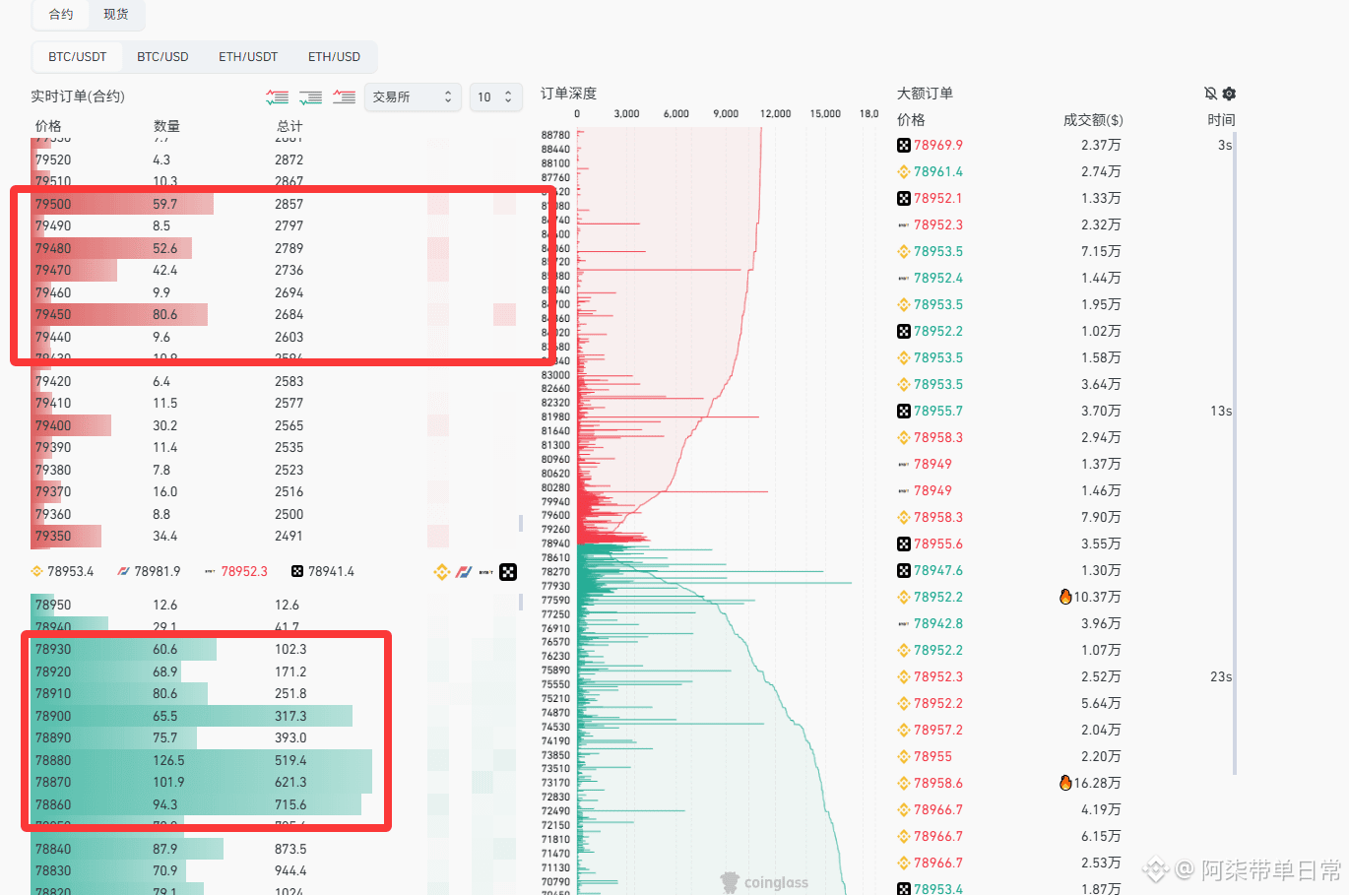This screenshot has height=895, width=1349.
Task: Click the 价格 header in large orders
Action: pos(911,120)
